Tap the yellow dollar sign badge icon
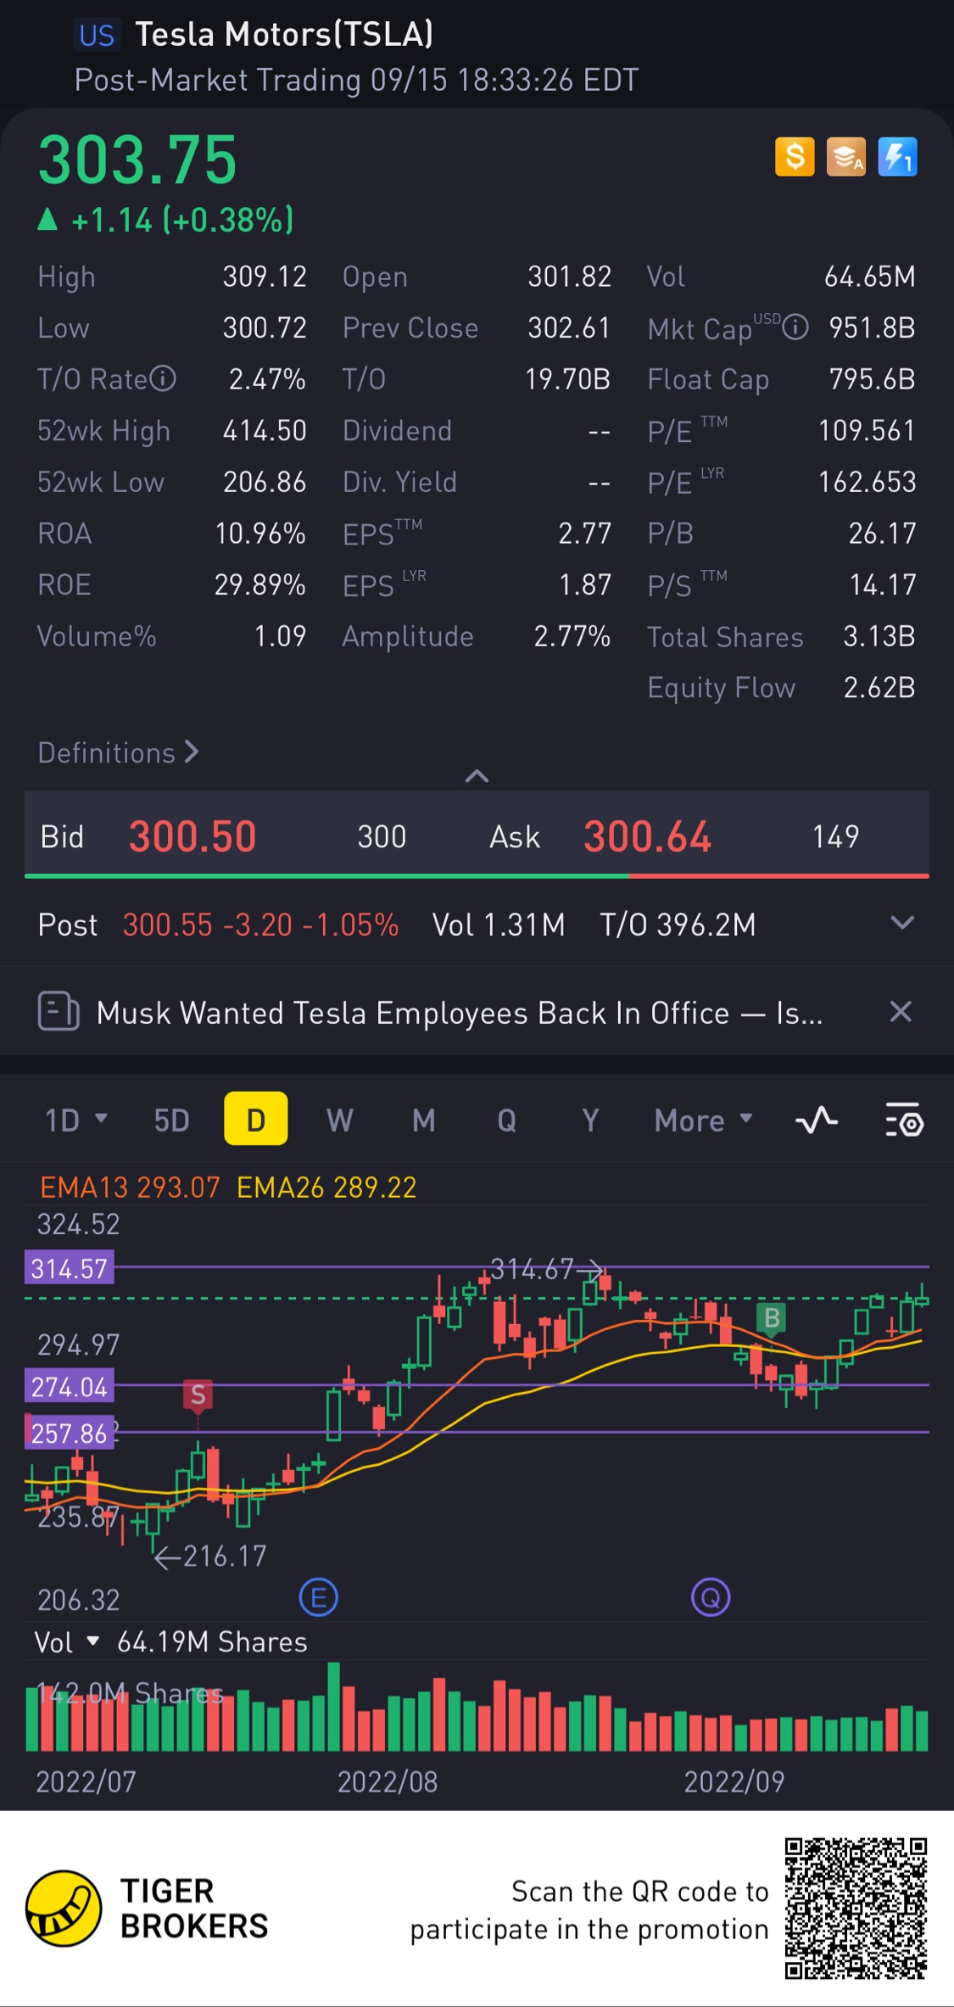954x2007 pixels. 795,157
